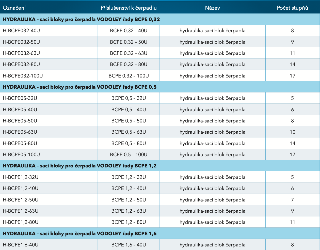Select the H-BCPE05-32U designation cell

coord(49,98)
